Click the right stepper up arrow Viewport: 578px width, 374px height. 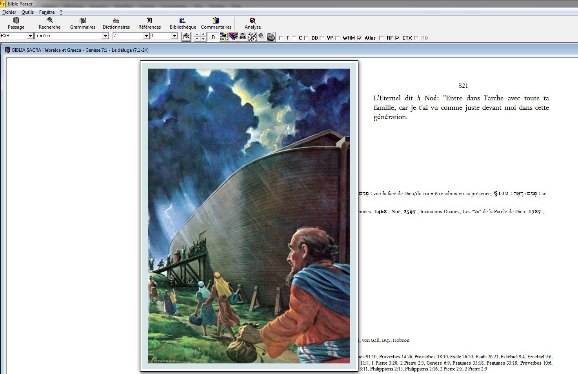click(204, 34)
